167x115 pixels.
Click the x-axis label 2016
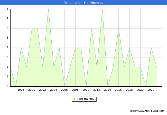[118, 90]
